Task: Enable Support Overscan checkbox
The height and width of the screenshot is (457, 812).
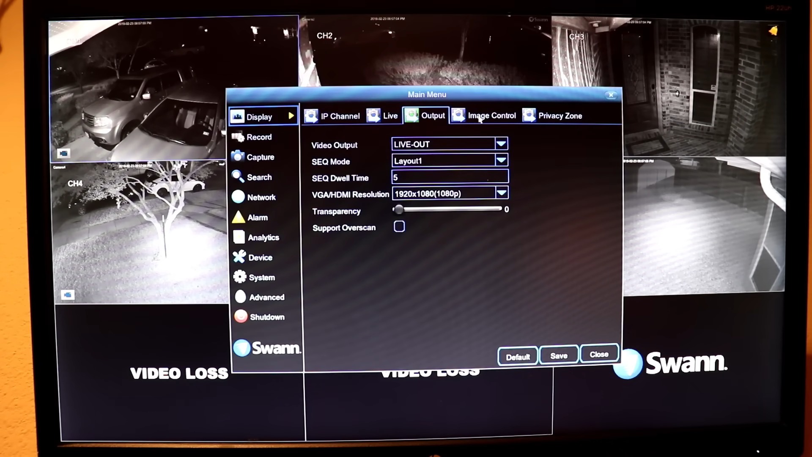Action: 399,226
